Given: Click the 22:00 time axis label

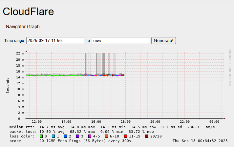Looking at the screenshot, I should tap(185, 122).
